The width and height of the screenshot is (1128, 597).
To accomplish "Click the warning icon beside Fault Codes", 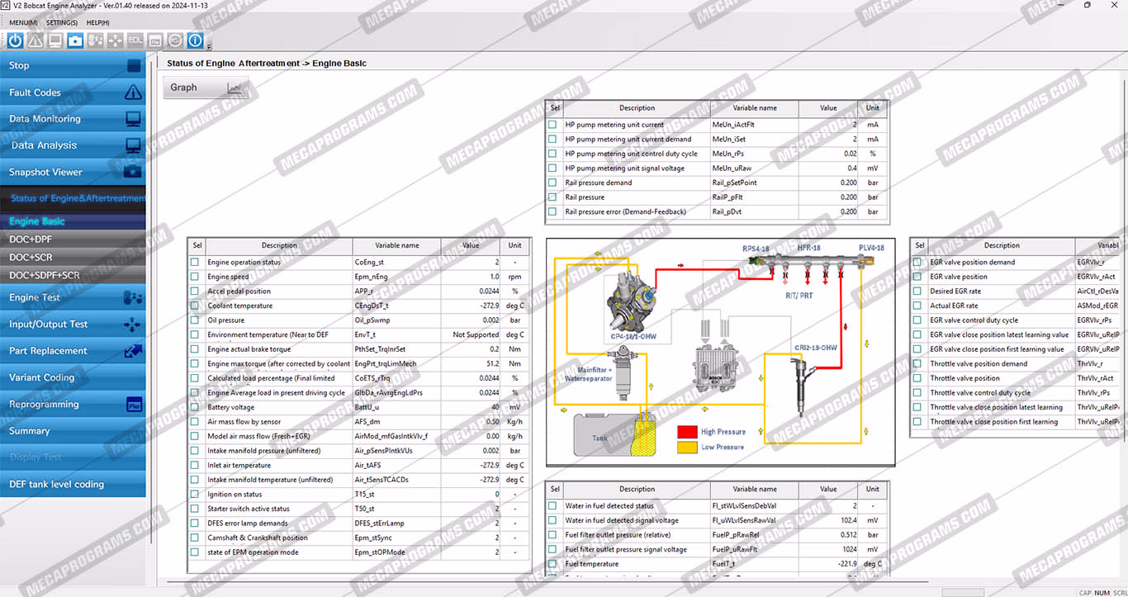I will point(133,92).
